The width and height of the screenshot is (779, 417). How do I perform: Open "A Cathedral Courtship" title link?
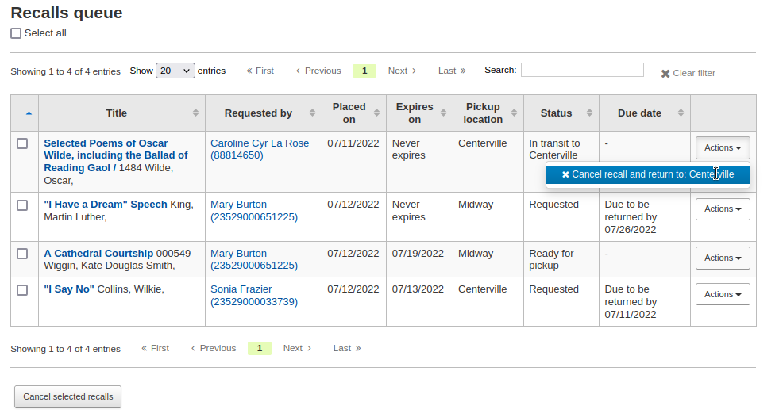[x=98, y=254]
